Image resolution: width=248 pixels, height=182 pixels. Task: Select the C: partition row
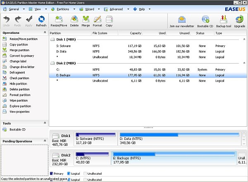point(148,70)
